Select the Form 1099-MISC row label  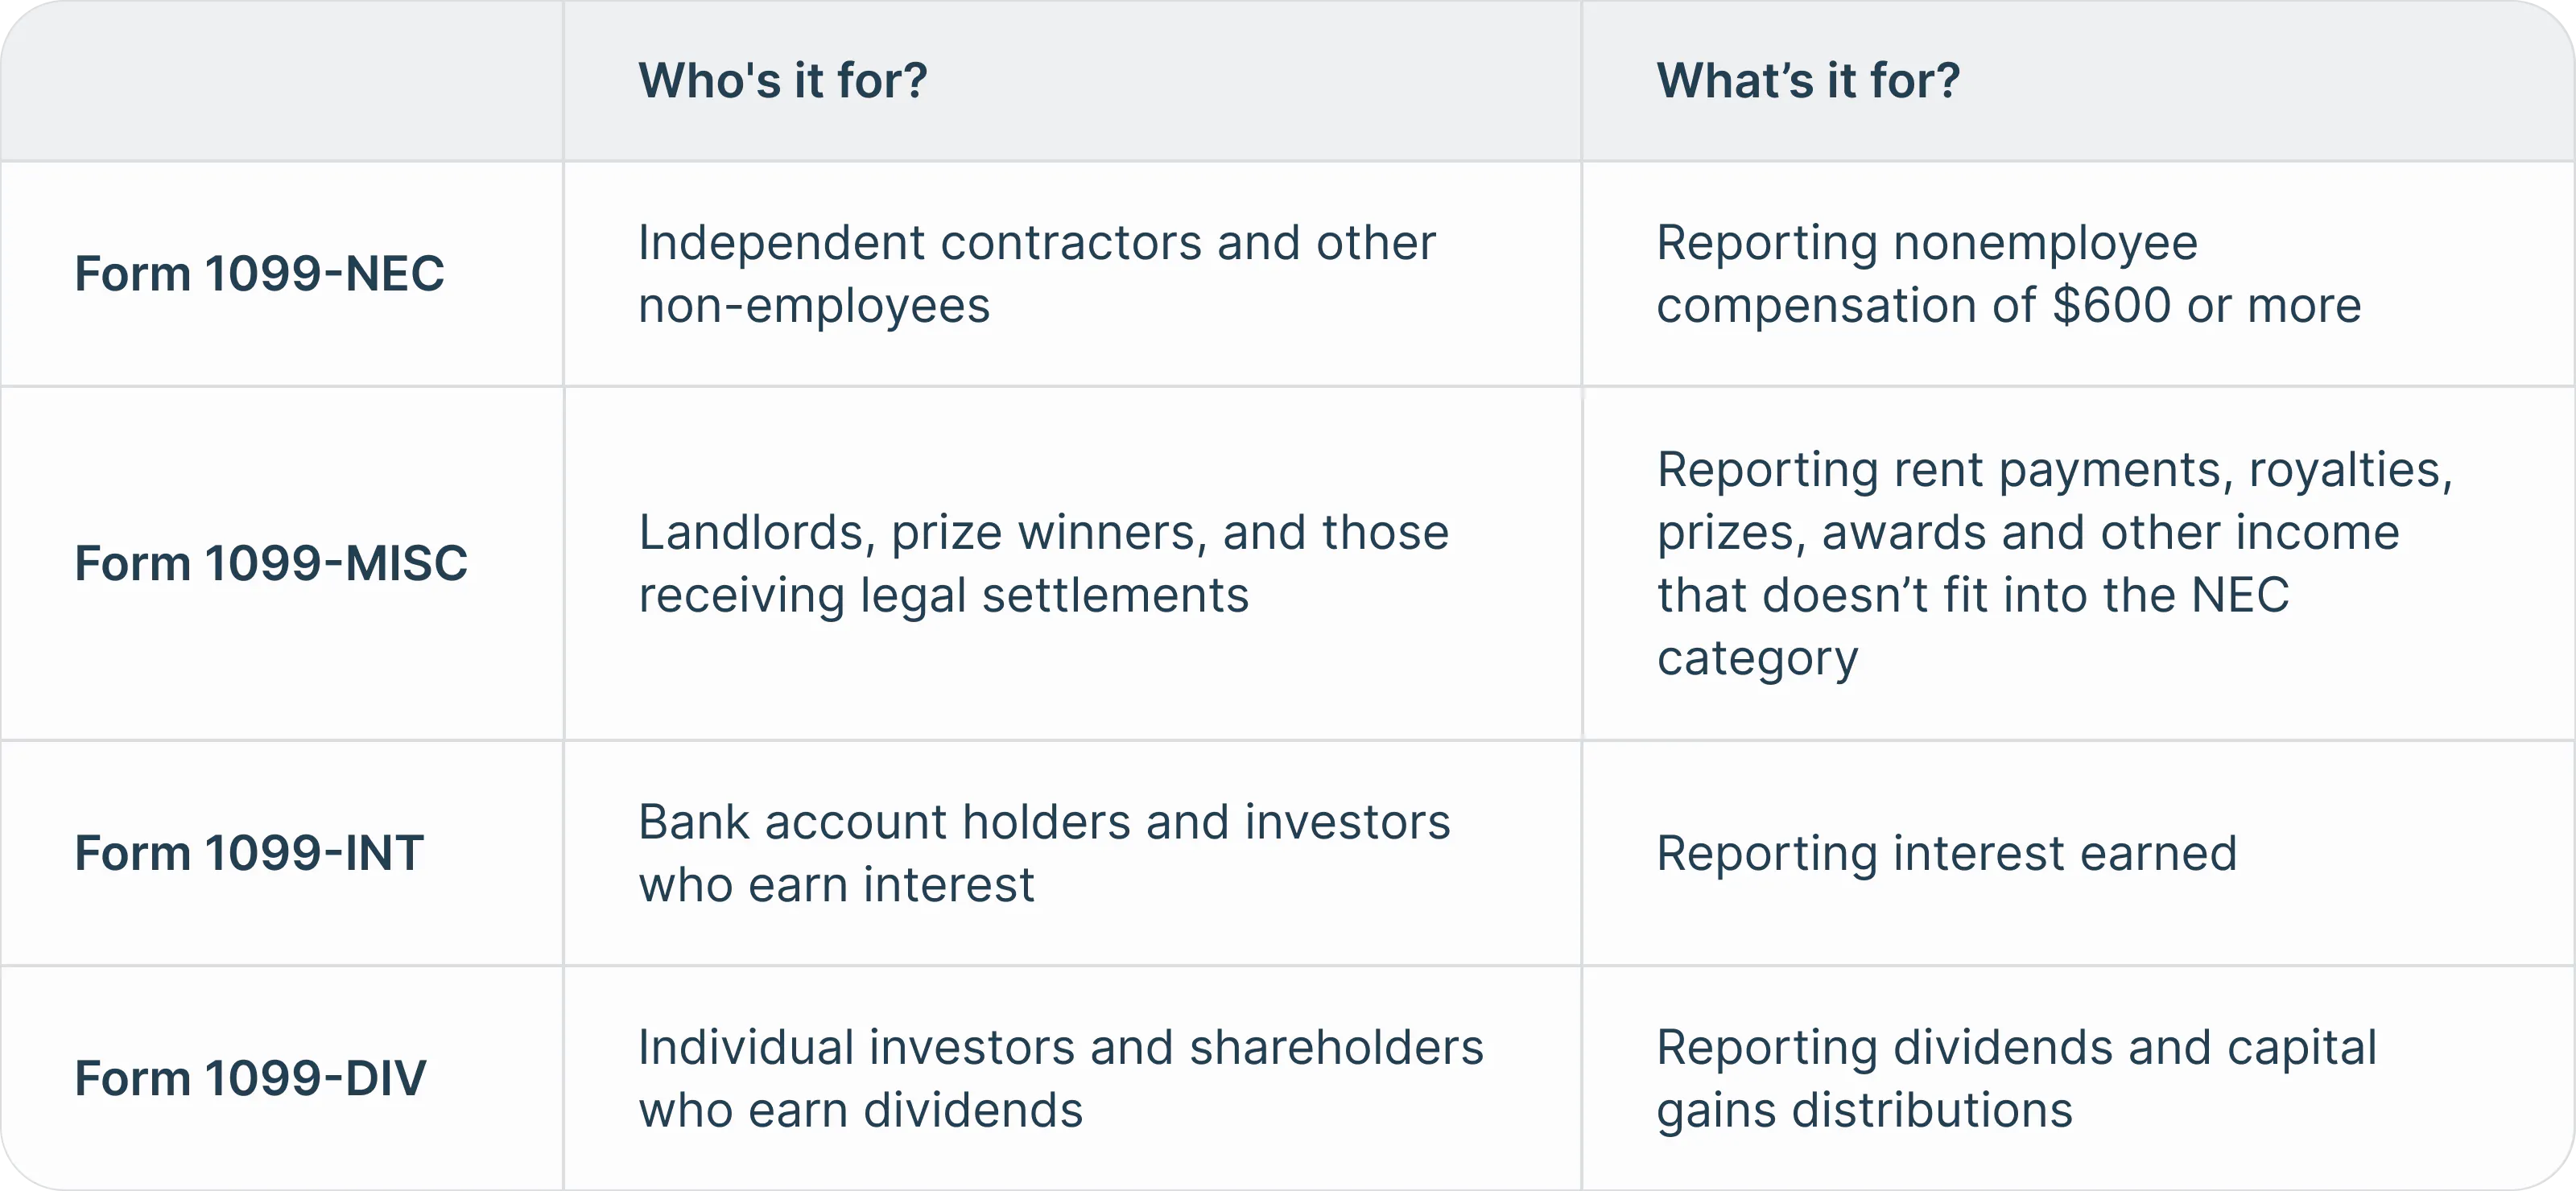271,563
